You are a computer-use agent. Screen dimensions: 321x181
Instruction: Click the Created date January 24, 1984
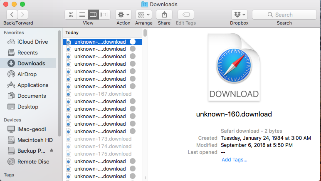pyautogui.click(x=266, y=138)
